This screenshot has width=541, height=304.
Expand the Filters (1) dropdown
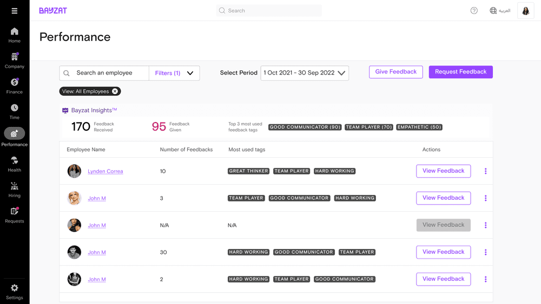(174, 73)
